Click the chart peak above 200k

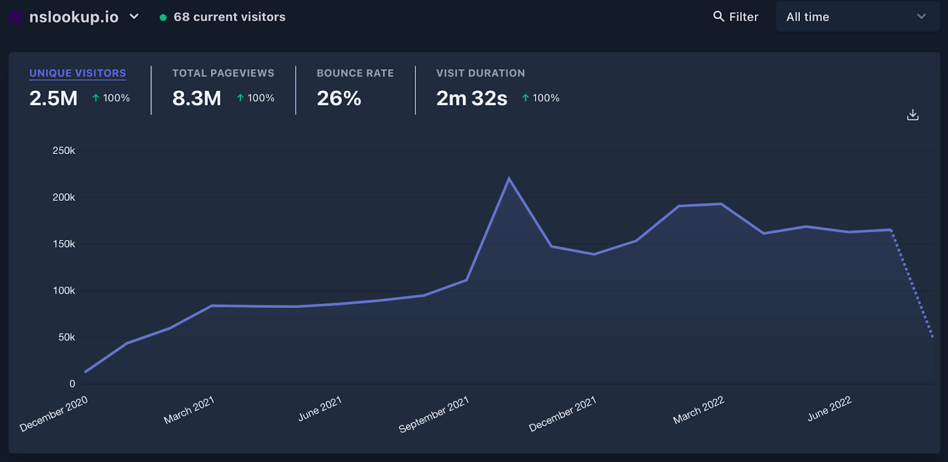click(x=509, y=178)
